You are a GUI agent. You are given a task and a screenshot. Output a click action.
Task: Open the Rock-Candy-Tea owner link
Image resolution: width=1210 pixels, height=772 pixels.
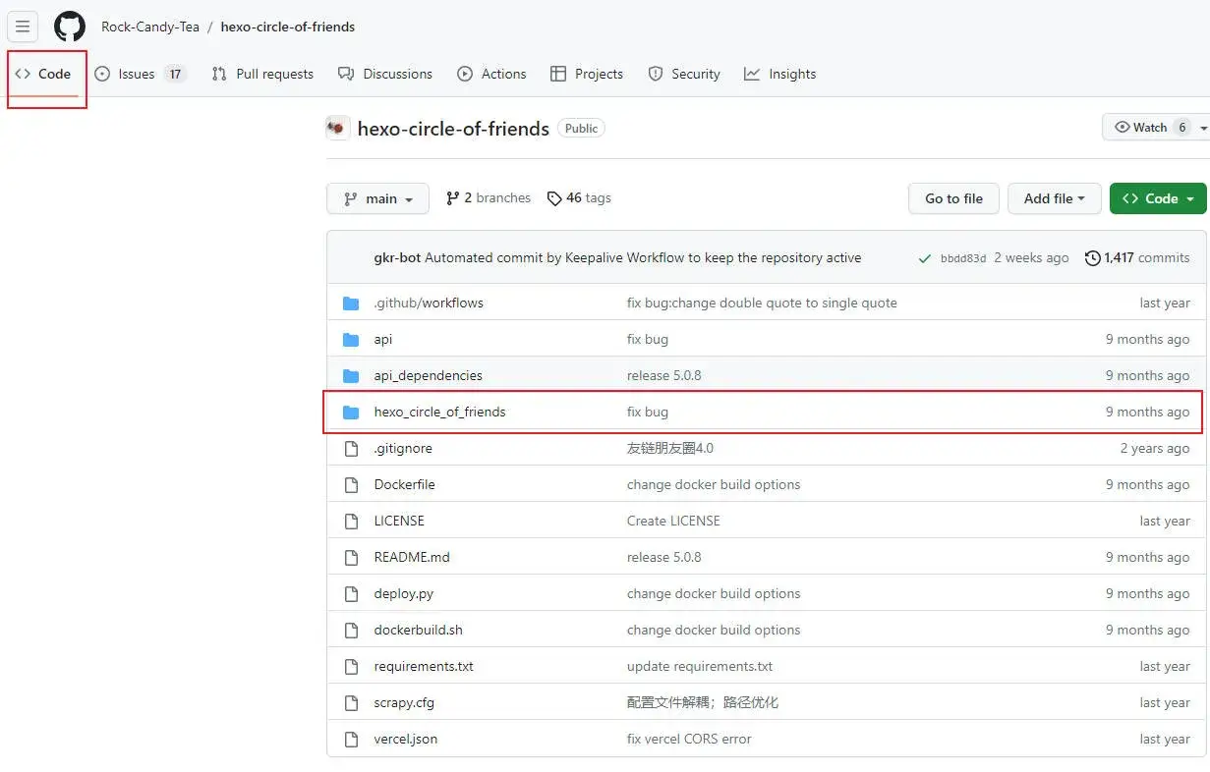[x=150, y=27]
